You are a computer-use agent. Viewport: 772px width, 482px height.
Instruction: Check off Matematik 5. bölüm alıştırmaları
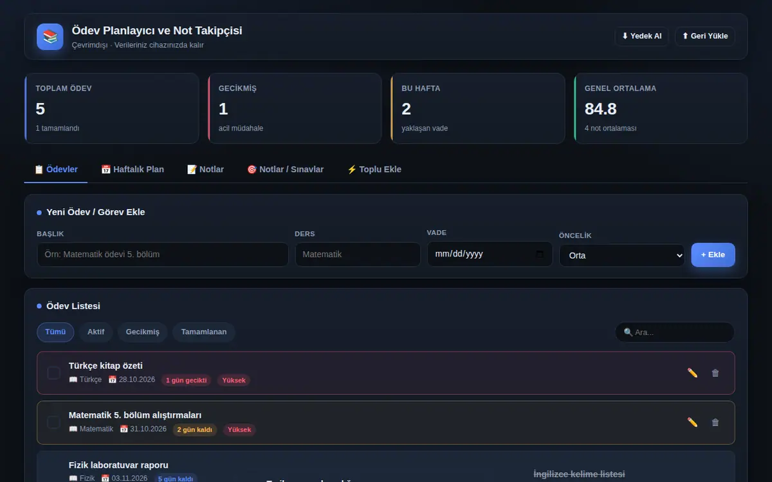[54, 422]
